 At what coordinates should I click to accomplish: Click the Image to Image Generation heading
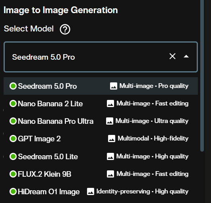tap(60, 10)
